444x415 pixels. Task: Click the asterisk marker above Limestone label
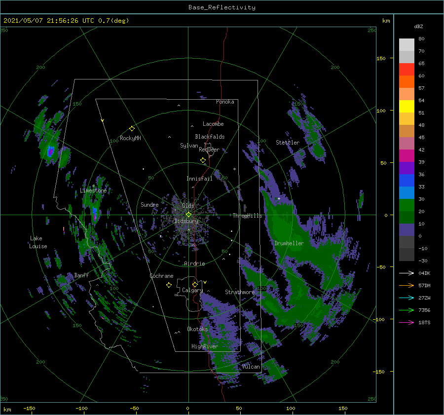[x=93, y=186]
